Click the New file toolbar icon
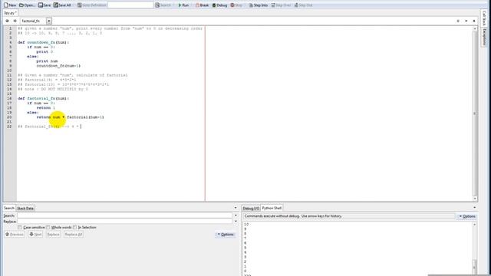This screenshot has width=491, height=276. tap(10, 5)
